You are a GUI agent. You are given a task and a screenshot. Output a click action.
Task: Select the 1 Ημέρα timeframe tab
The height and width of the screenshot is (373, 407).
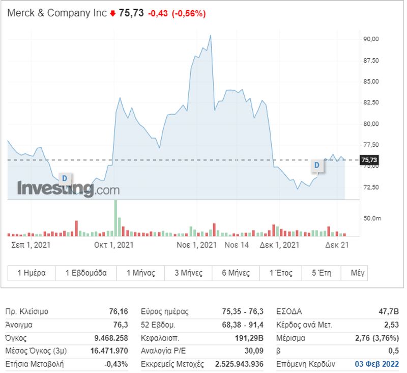(x=32, y=273)
